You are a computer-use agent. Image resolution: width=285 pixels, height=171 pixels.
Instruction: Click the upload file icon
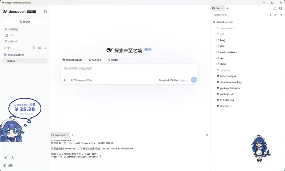pyautogui.click(x=275, y=15)
